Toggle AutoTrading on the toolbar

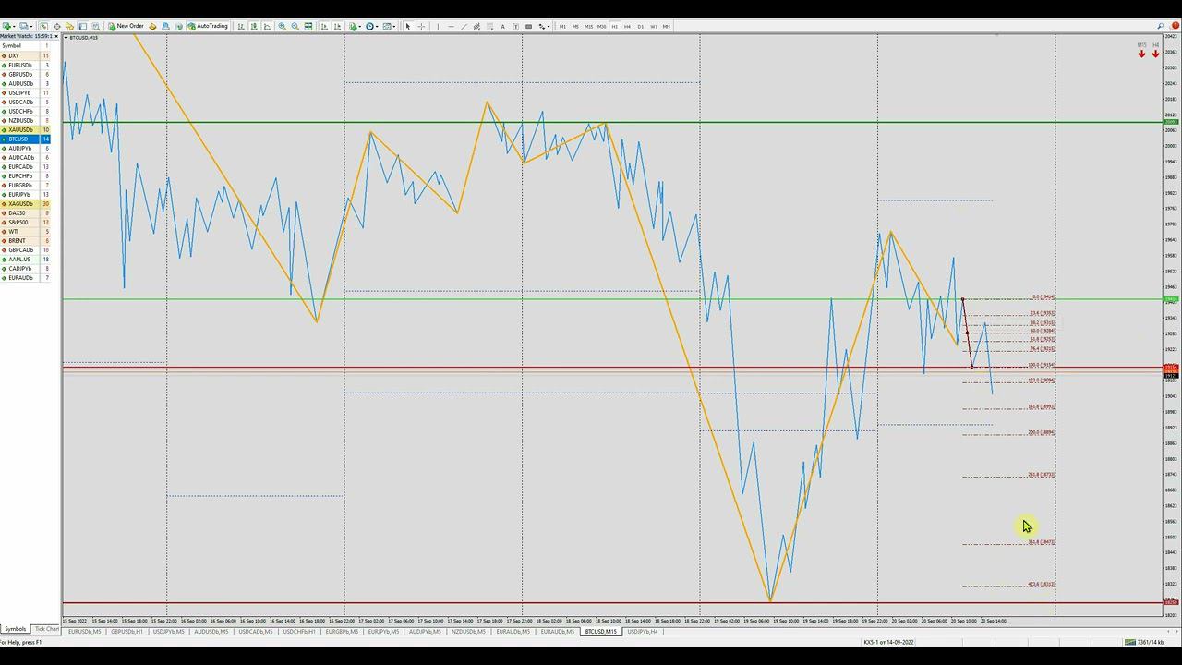coord(208,26)
